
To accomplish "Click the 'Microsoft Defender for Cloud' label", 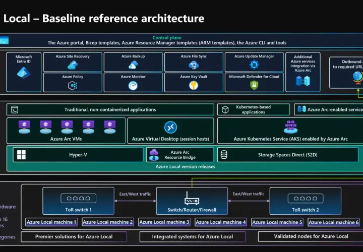I will click(x=254, y=77).
